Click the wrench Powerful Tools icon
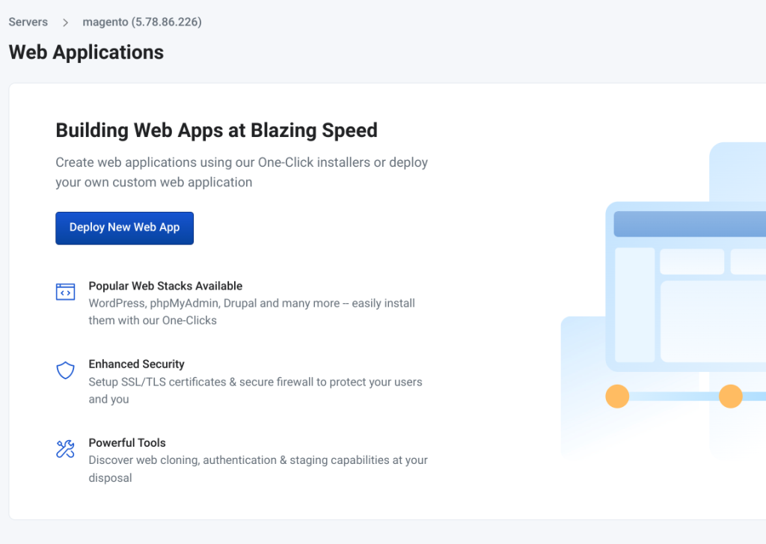 pyautogui.click(x=66, y=449)
